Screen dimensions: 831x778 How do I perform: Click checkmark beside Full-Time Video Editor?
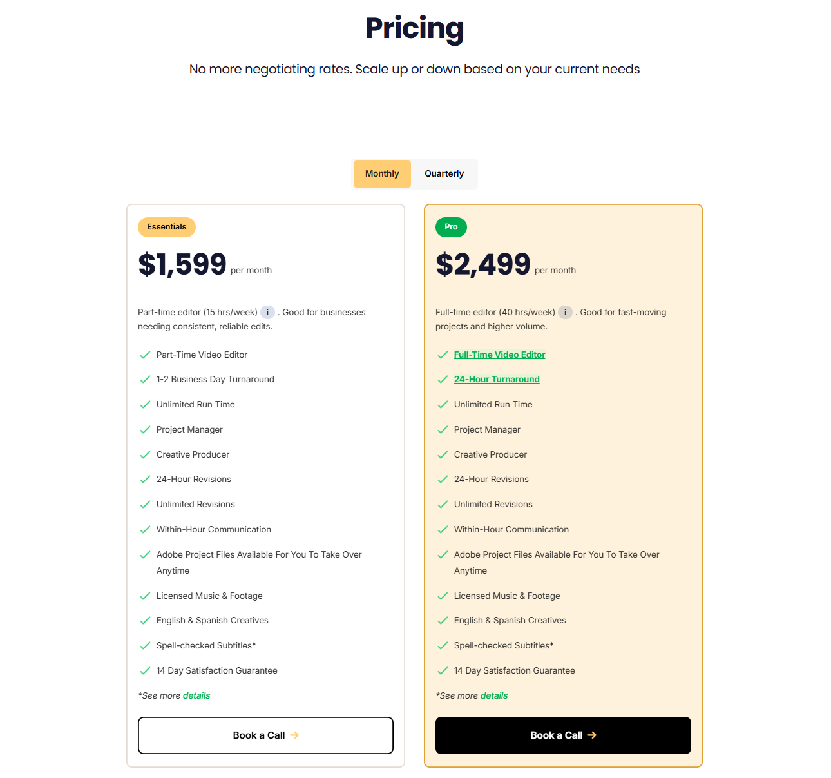click(443, 355)
